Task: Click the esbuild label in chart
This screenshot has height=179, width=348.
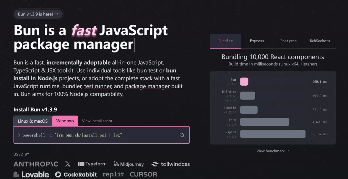Action: (230, 108)
